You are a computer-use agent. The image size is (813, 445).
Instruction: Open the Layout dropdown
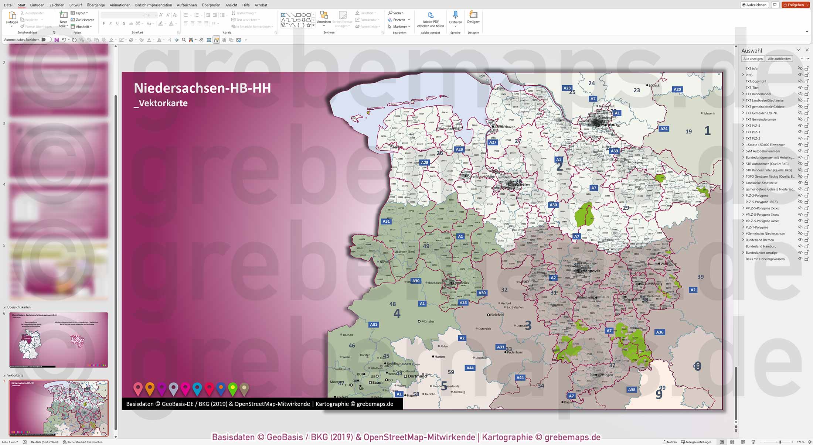tap(81, 13)
